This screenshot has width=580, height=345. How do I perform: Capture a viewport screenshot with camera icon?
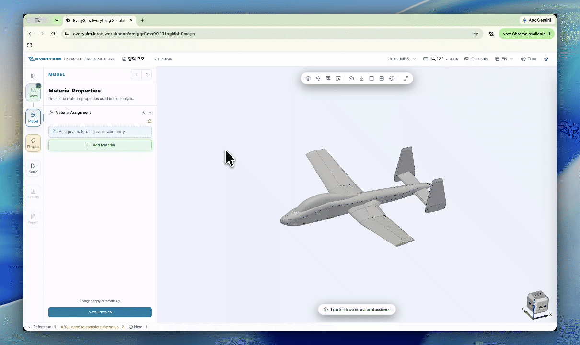pos(351,78)
